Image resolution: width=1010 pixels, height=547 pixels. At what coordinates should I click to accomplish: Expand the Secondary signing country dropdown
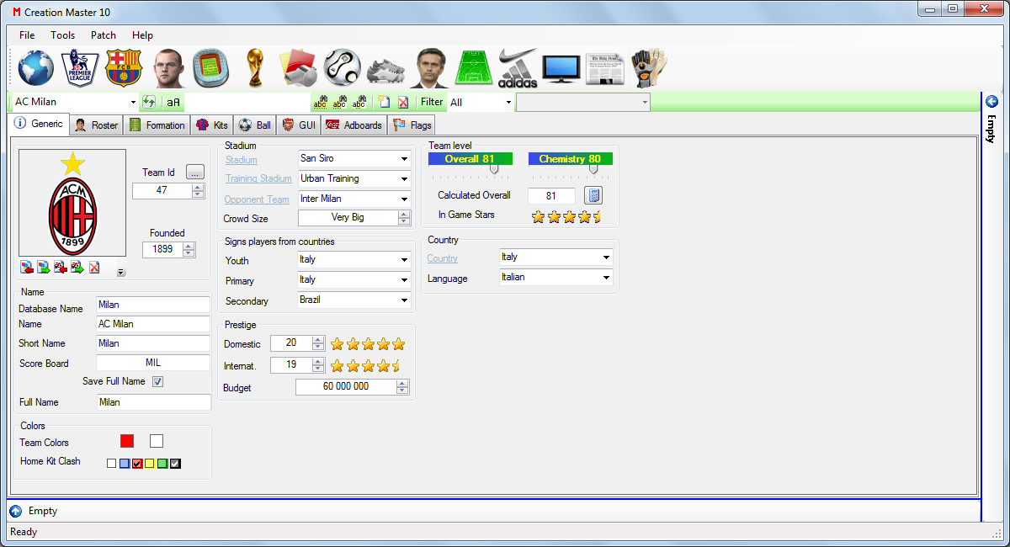point(406,300)
